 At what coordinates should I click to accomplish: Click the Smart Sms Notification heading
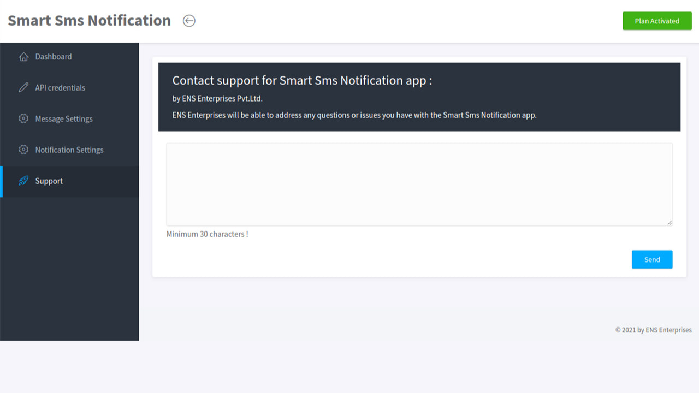[x=89, y=20]
